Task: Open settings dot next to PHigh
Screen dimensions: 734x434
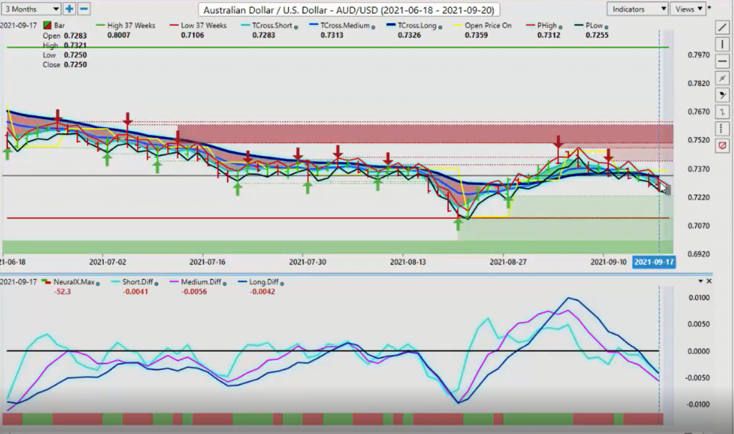Action: click(x=561, y=27)
